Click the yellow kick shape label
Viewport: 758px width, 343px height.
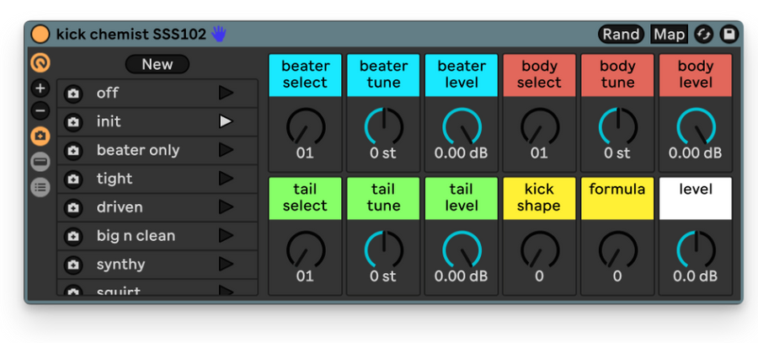(x=540, y=198)
